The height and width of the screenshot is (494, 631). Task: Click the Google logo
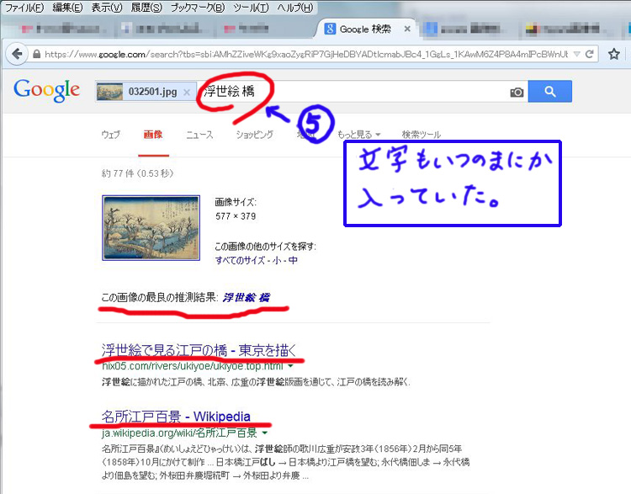(x=46, y=90)
